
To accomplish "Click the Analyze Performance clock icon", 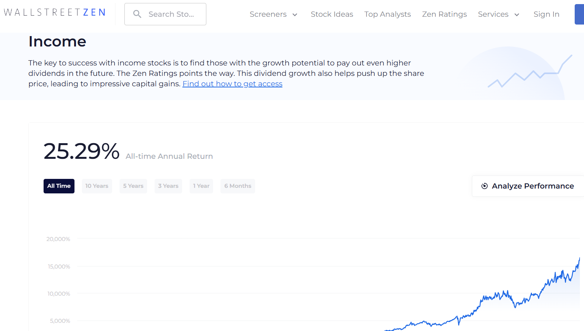I will (x=485, y=186).
